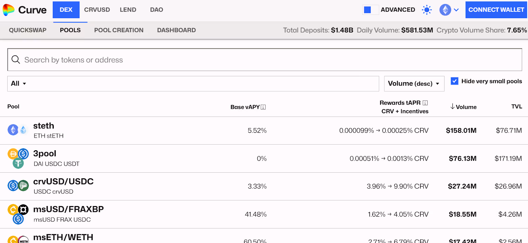
Task: Click msUSD/FRAXBP base vAPY 41.48%
Action: 256,214
